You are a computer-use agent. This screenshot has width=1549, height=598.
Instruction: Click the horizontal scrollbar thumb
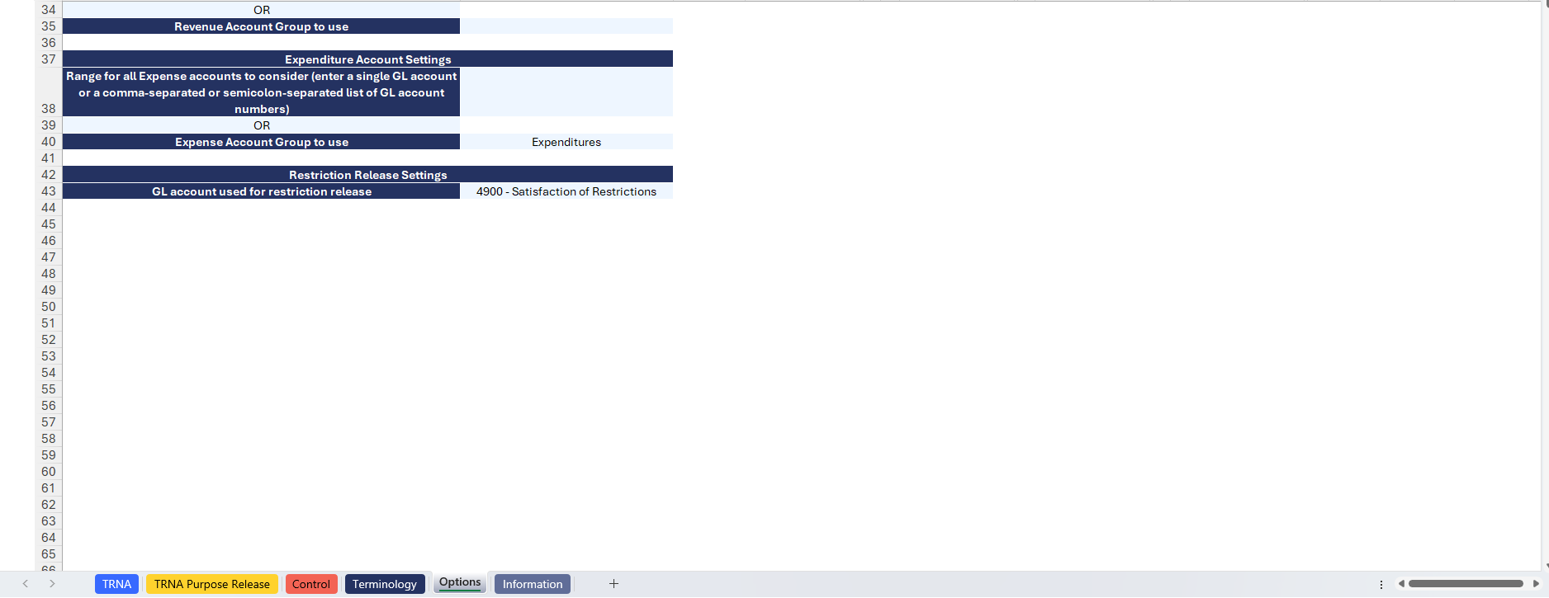click(x=1466, y=584)
